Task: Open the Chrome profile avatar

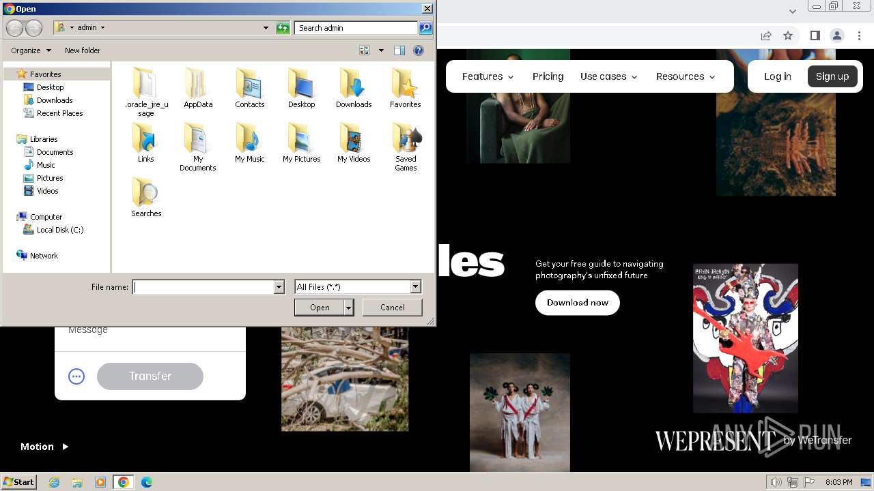Action: point(836,35)
